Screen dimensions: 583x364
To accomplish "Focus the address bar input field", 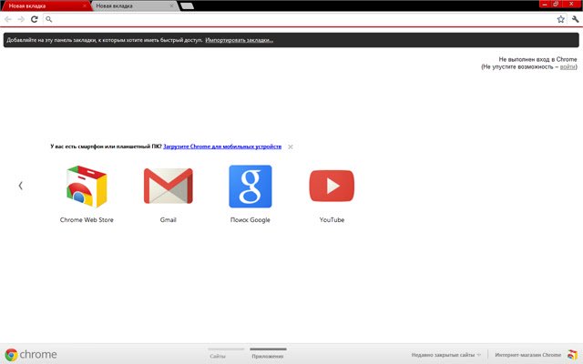I will pos(303,19).
